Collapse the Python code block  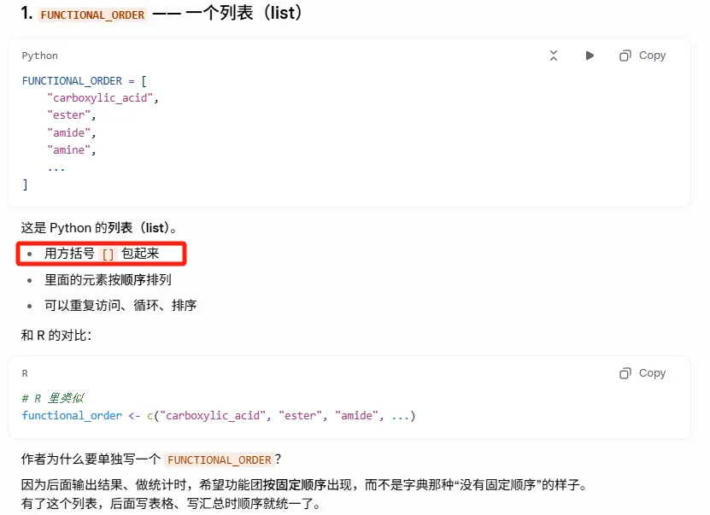coord(554,56)
